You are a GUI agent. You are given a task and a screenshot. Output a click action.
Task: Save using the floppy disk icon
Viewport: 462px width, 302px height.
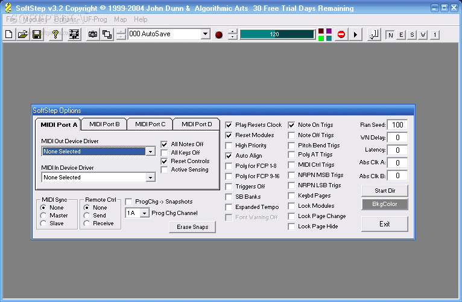(37, 34)
